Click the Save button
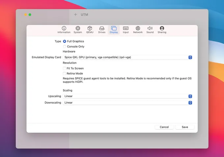224x157 pixels. [x=185, y=127]
